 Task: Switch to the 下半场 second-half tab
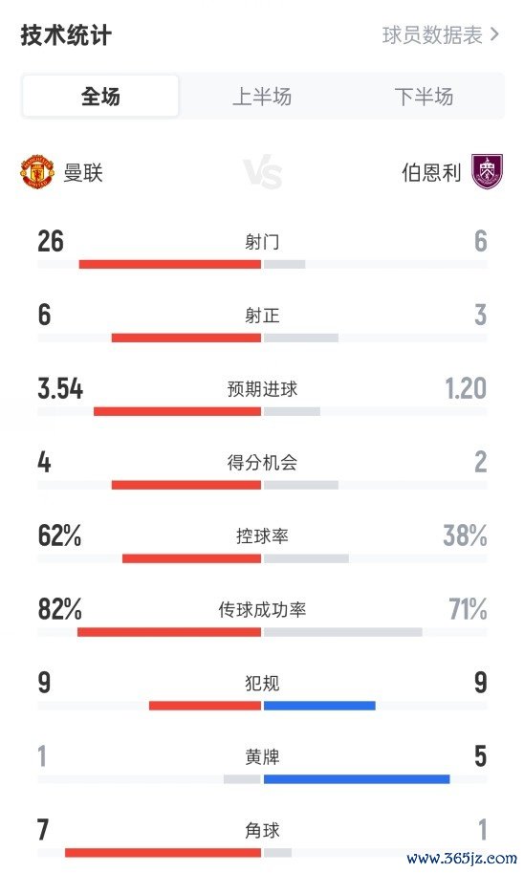[x=424, y=96]
